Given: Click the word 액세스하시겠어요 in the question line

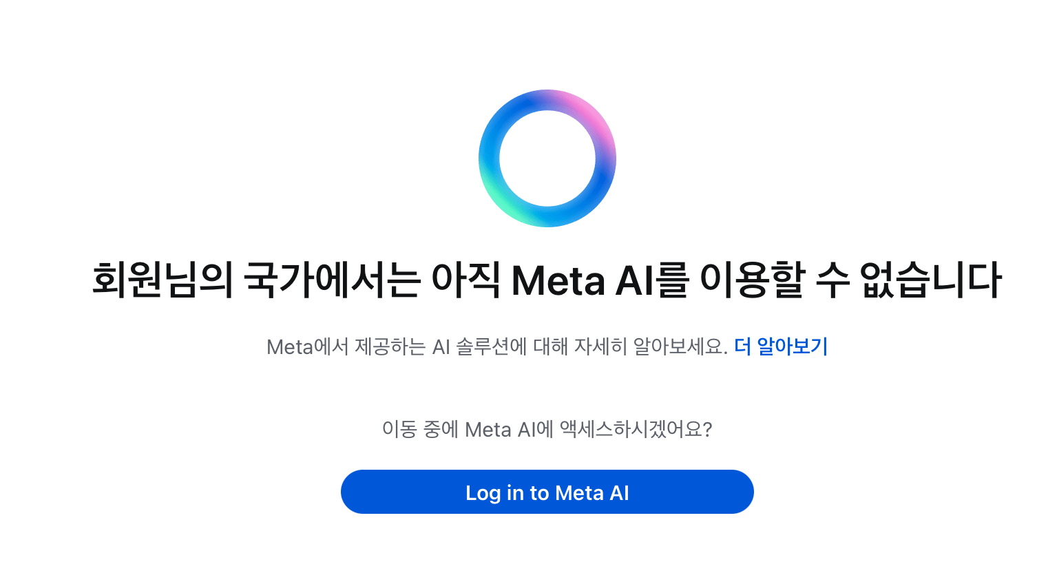Looking at the screenshot, I should tap(632, 430).
